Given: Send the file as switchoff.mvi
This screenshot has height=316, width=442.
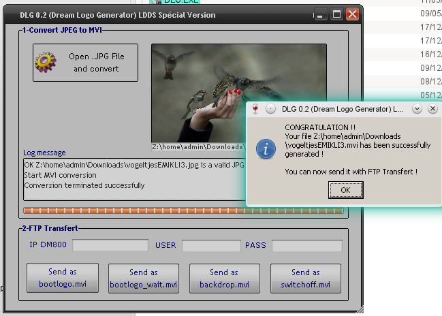Looking at the screenshot, I should (x=306, y=279).
